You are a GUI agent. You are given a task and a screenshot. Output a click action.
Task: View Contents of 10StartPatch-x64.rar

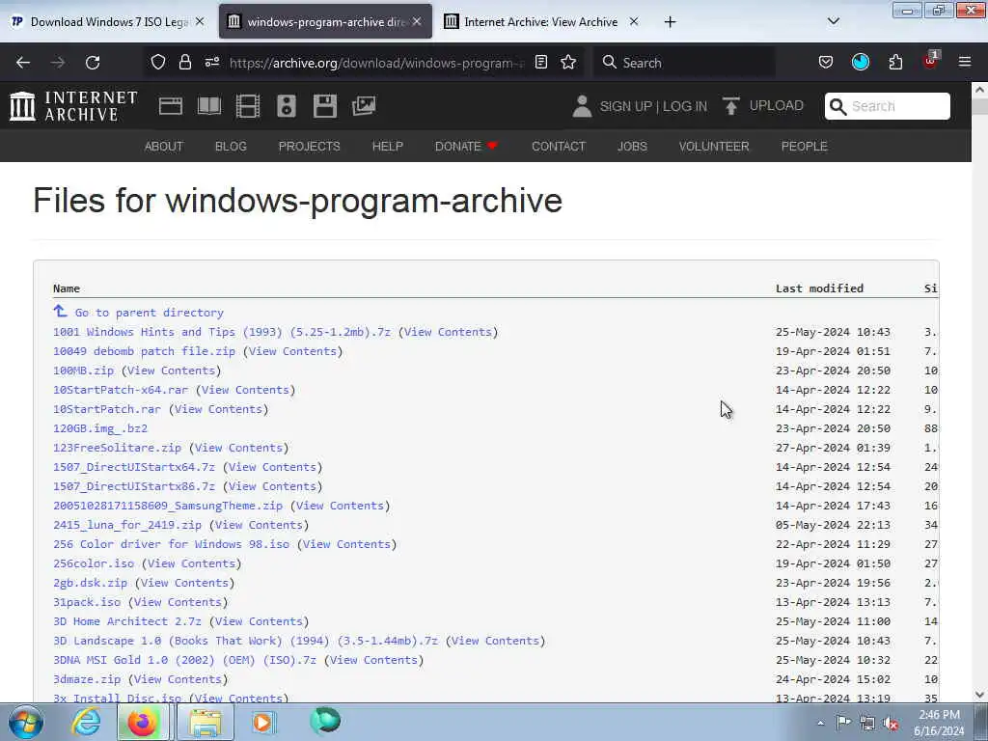pos(246,390)
